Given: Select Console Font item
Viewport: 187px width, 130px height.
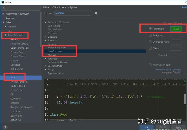Looking at the screenshot, I should 17,52.
